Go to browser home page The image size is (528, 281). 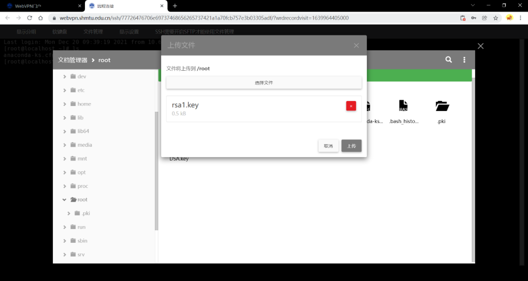point(40,18)
